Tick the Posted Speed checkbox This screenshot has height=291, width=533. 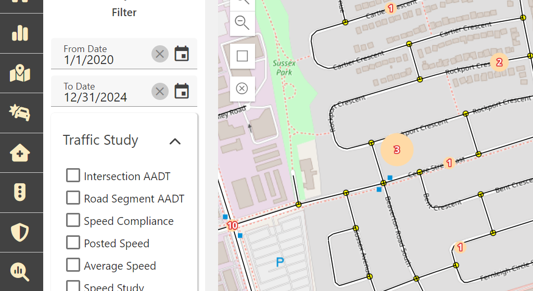(x=73, y=243)
